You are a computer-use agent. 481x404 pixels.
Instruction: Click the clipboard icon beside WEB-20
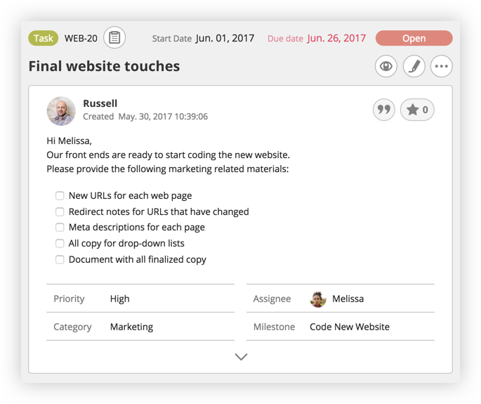(114, 38)
